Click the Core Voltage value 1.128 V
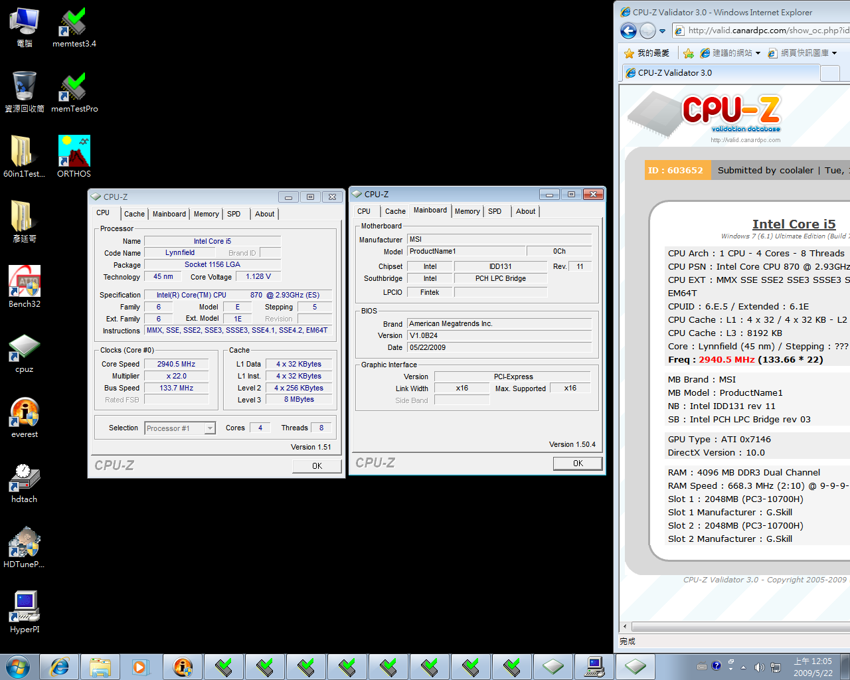 pyautogui.click(x=258, y=276)
